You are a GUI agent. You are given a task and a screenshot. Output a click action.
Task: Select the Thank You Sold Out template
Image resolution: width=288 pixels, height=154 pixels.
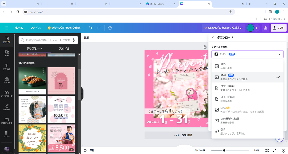click(32, 81)
